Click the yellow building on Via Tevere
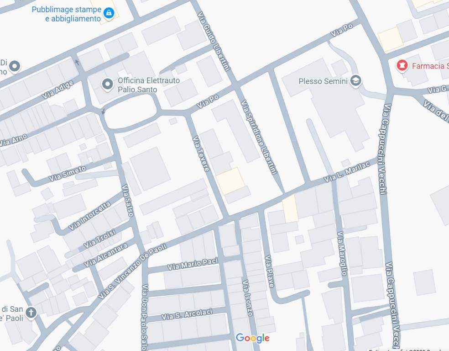The height and width of the screenshot is (351, 449). pos(230,181)
